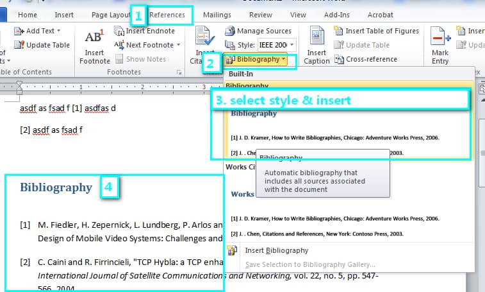Viewport: 485px width, 292px height.
Task: Select the Works Cited gallery style
Action: [x=349, y=202]
